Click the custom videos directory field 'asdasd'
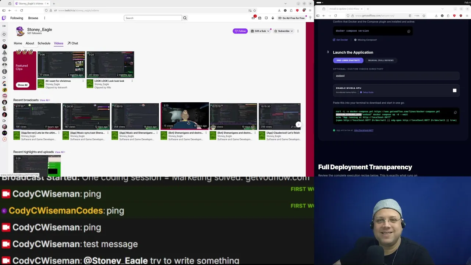The height and width of the screenshot is (265, 471). tap(396, 76)
